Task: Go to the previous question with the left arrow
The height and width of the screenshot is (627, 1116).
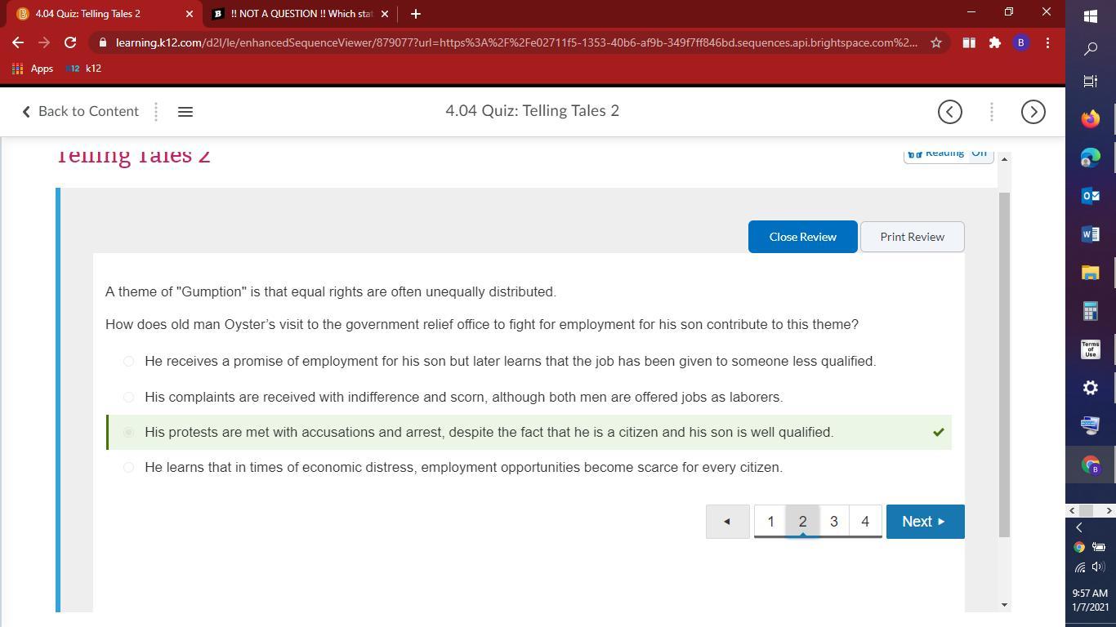Action: point(727,522)
